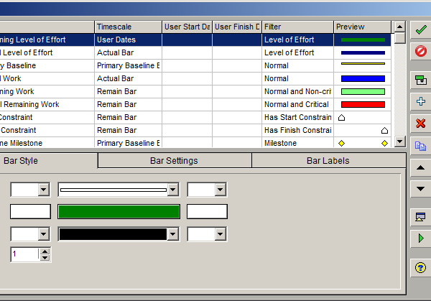This screenshot has width=431, height=301.
Task: Confirm with the green checkmark OK icon
Action: pos(420,29)
